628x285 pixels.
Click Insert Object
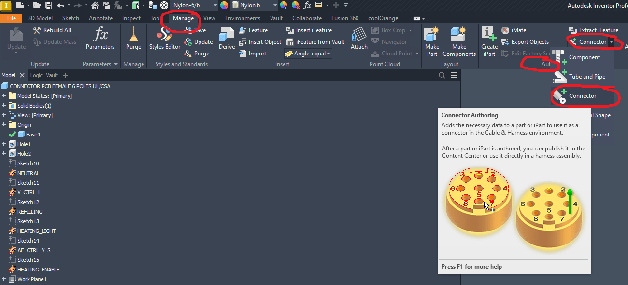(x=260, y=42)
